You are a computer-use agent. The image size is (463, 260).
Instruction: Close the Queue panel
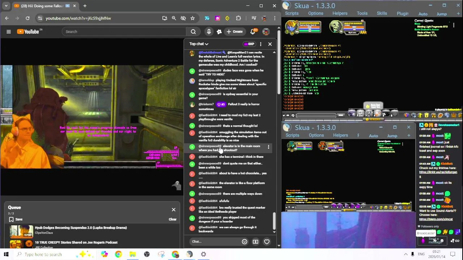(x=174, y=210)
